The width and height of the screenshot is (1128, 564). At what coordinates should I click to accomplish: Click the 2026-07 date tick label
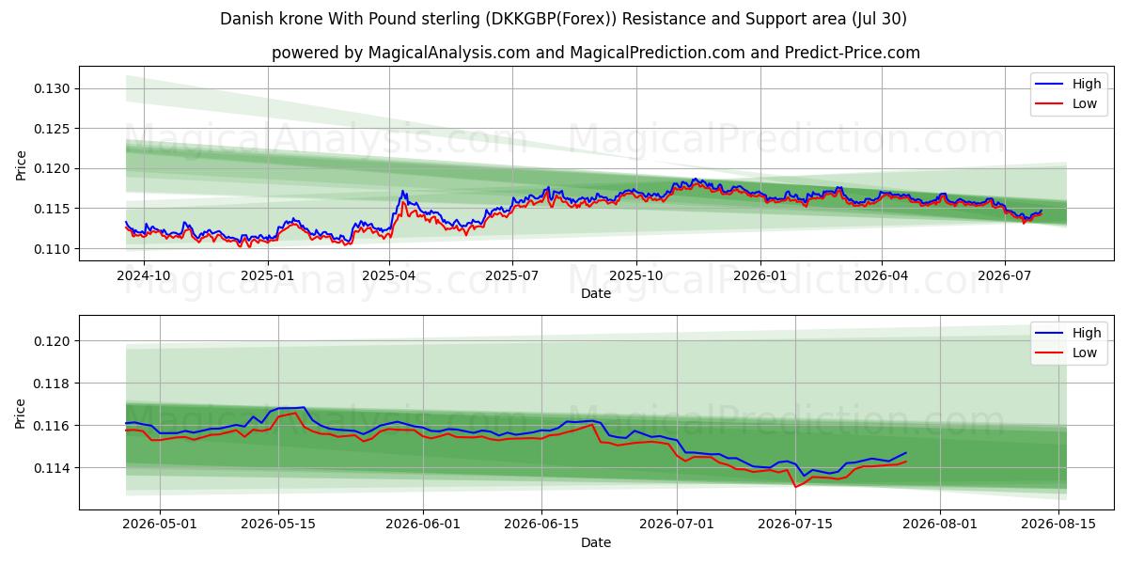pyautogui.click(x=1004, y=275)
